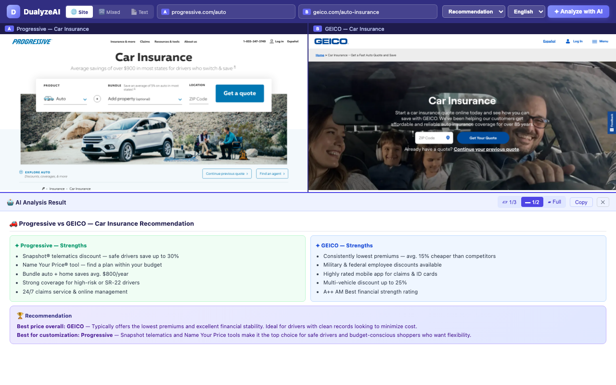
Task: Set the result panel to 1/3 height
Action: (x=509, y=202)
